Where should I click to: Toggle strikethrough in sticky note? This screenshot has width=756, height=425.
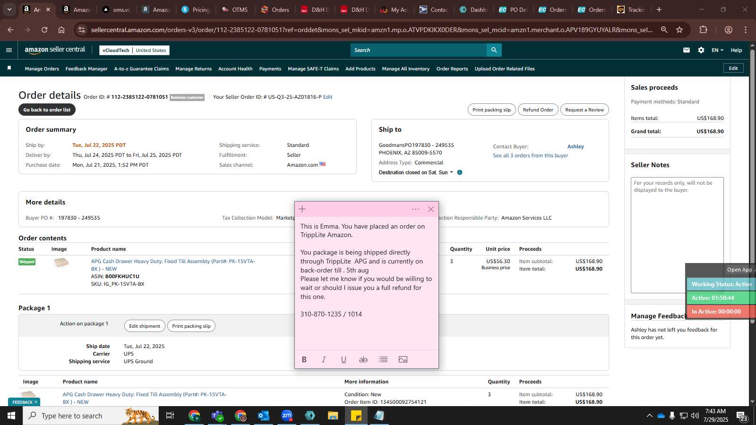[x=363, y=359]
